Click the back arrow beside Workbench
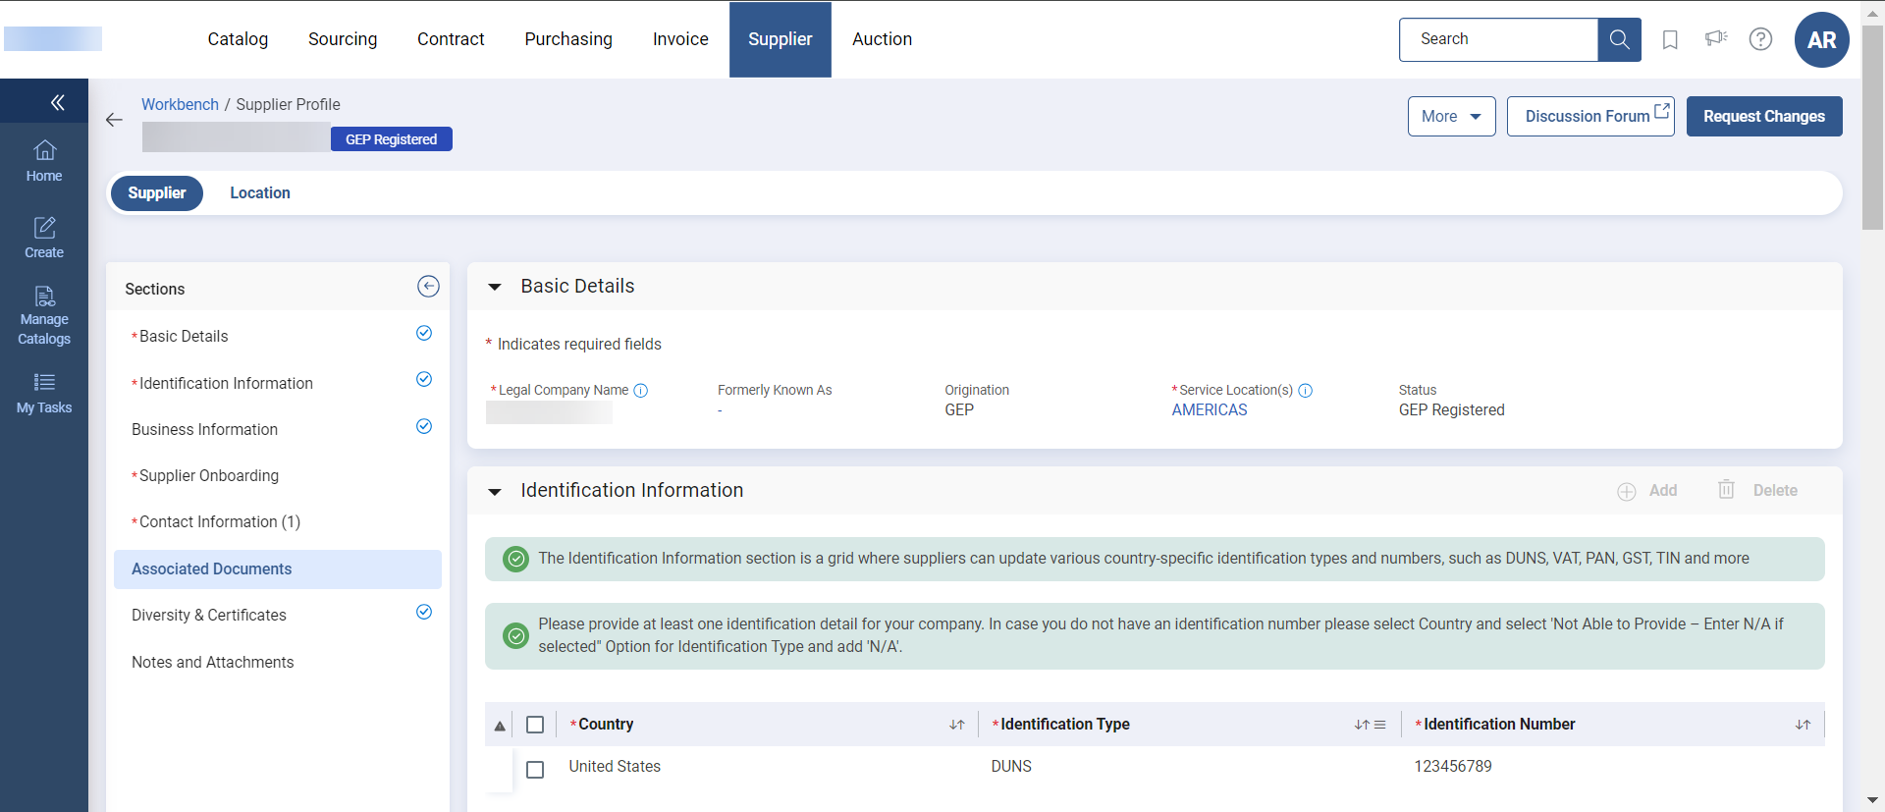The width and height of the screenshot is (1885, 812). tap(115, 120)
